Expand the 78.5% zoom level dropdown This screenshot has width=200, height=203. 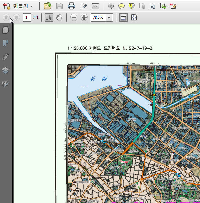coord(109,18)
